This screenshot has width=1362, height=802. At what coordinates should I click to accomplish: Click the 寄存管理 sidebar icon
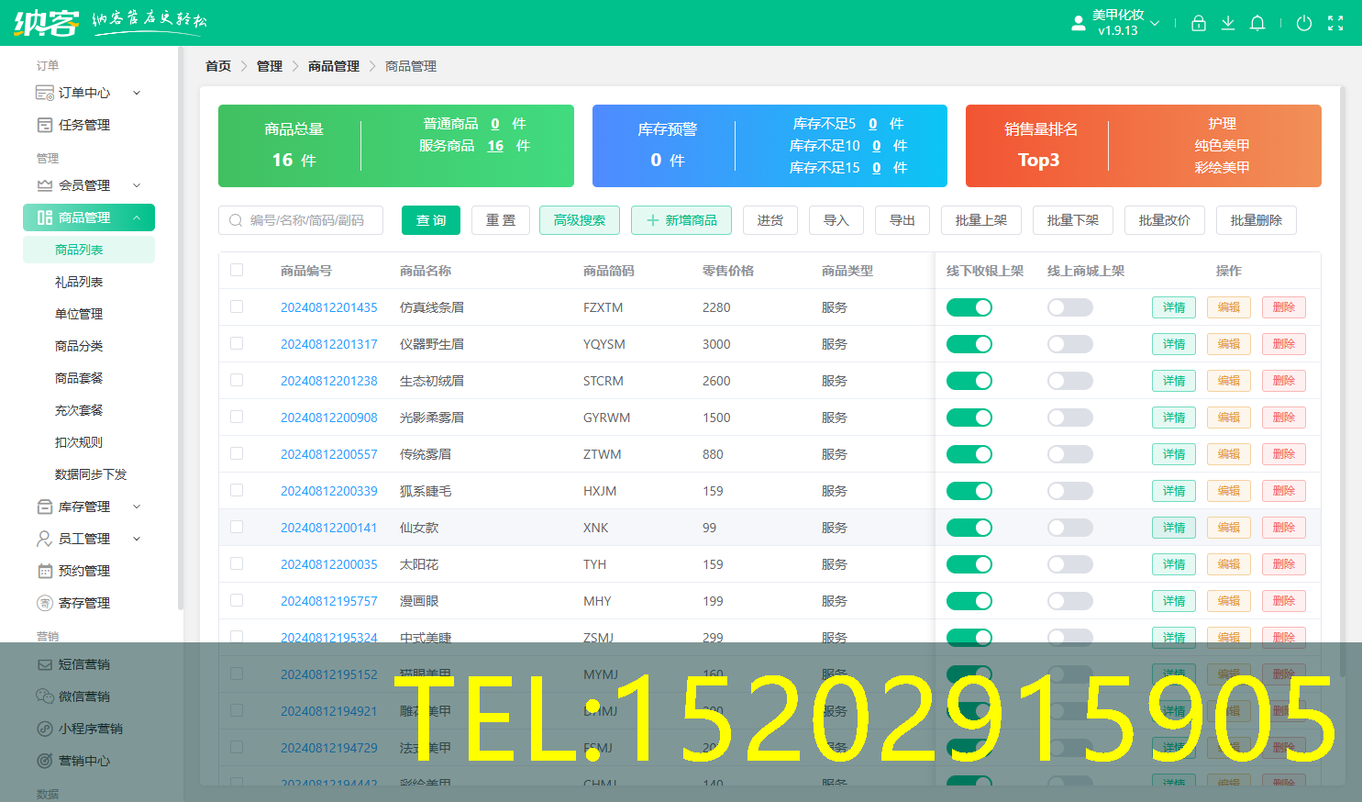[44, 603]
